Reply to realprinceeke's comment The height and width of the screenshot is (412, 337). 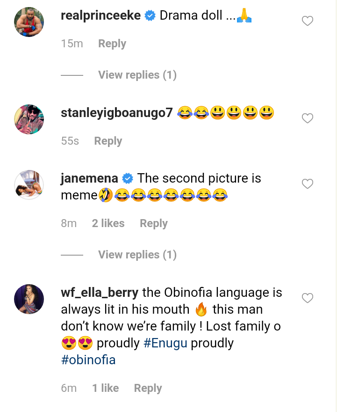pos(112,44)
